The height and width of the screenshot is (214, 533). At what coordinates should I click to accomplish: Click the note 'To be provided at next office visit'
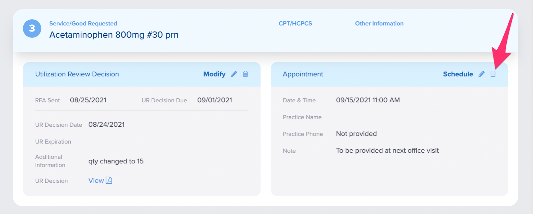tap(387, 150)
